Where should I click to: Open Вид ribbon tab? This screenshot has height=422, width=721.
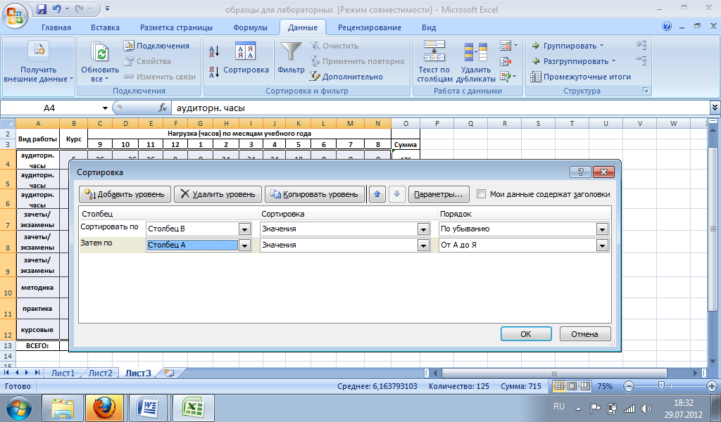click(x=429, y=27)
